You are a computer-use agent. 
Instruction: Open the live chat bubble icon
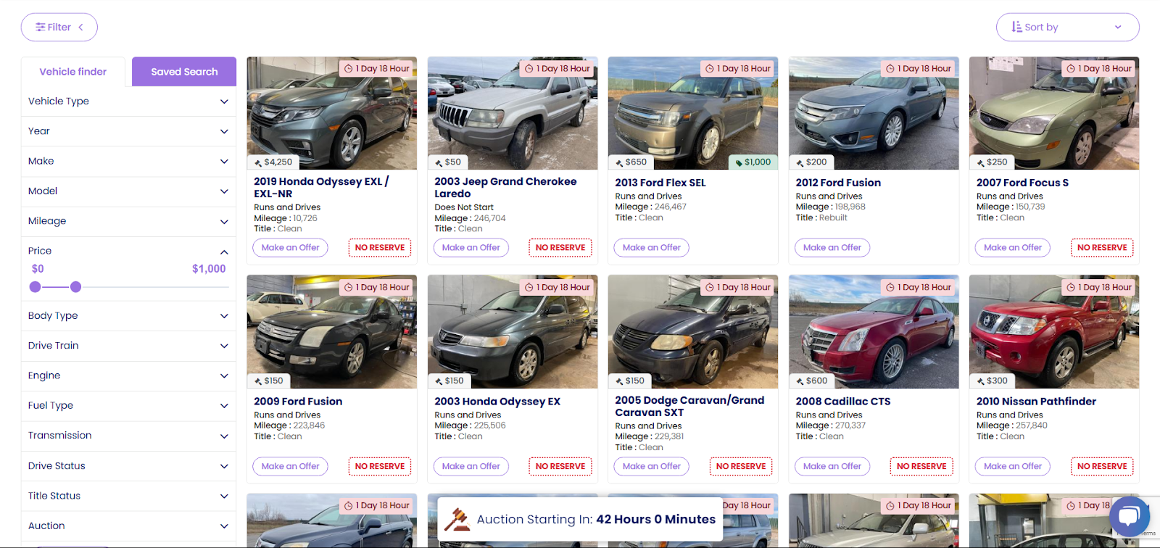tap(1129, 515)
